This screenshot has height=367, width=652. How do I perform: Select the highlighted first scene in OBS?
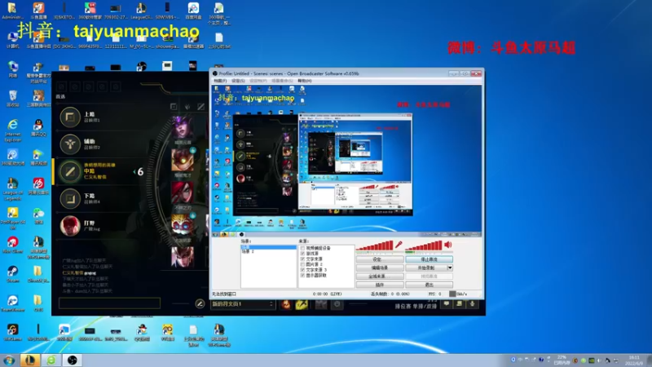tap(268, 247)
